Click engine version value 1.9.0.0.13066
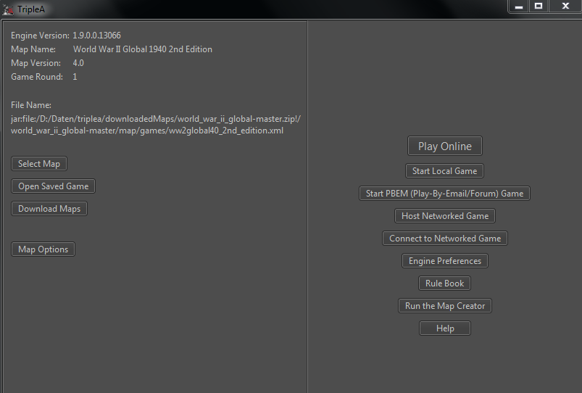The height and width of the screenshot is (393, 582). 96,36
